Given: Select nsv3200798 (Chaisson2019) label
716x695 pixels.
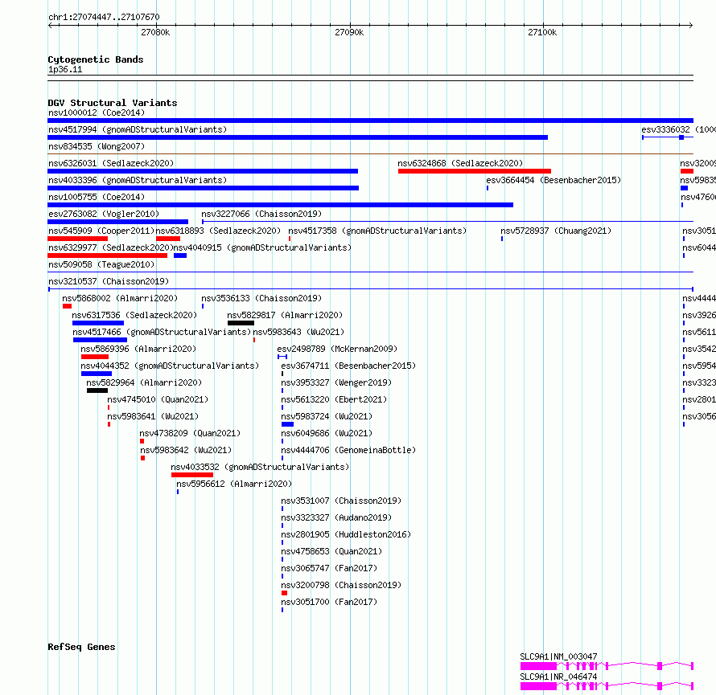Looking at the screenshot, I should 341,585.
